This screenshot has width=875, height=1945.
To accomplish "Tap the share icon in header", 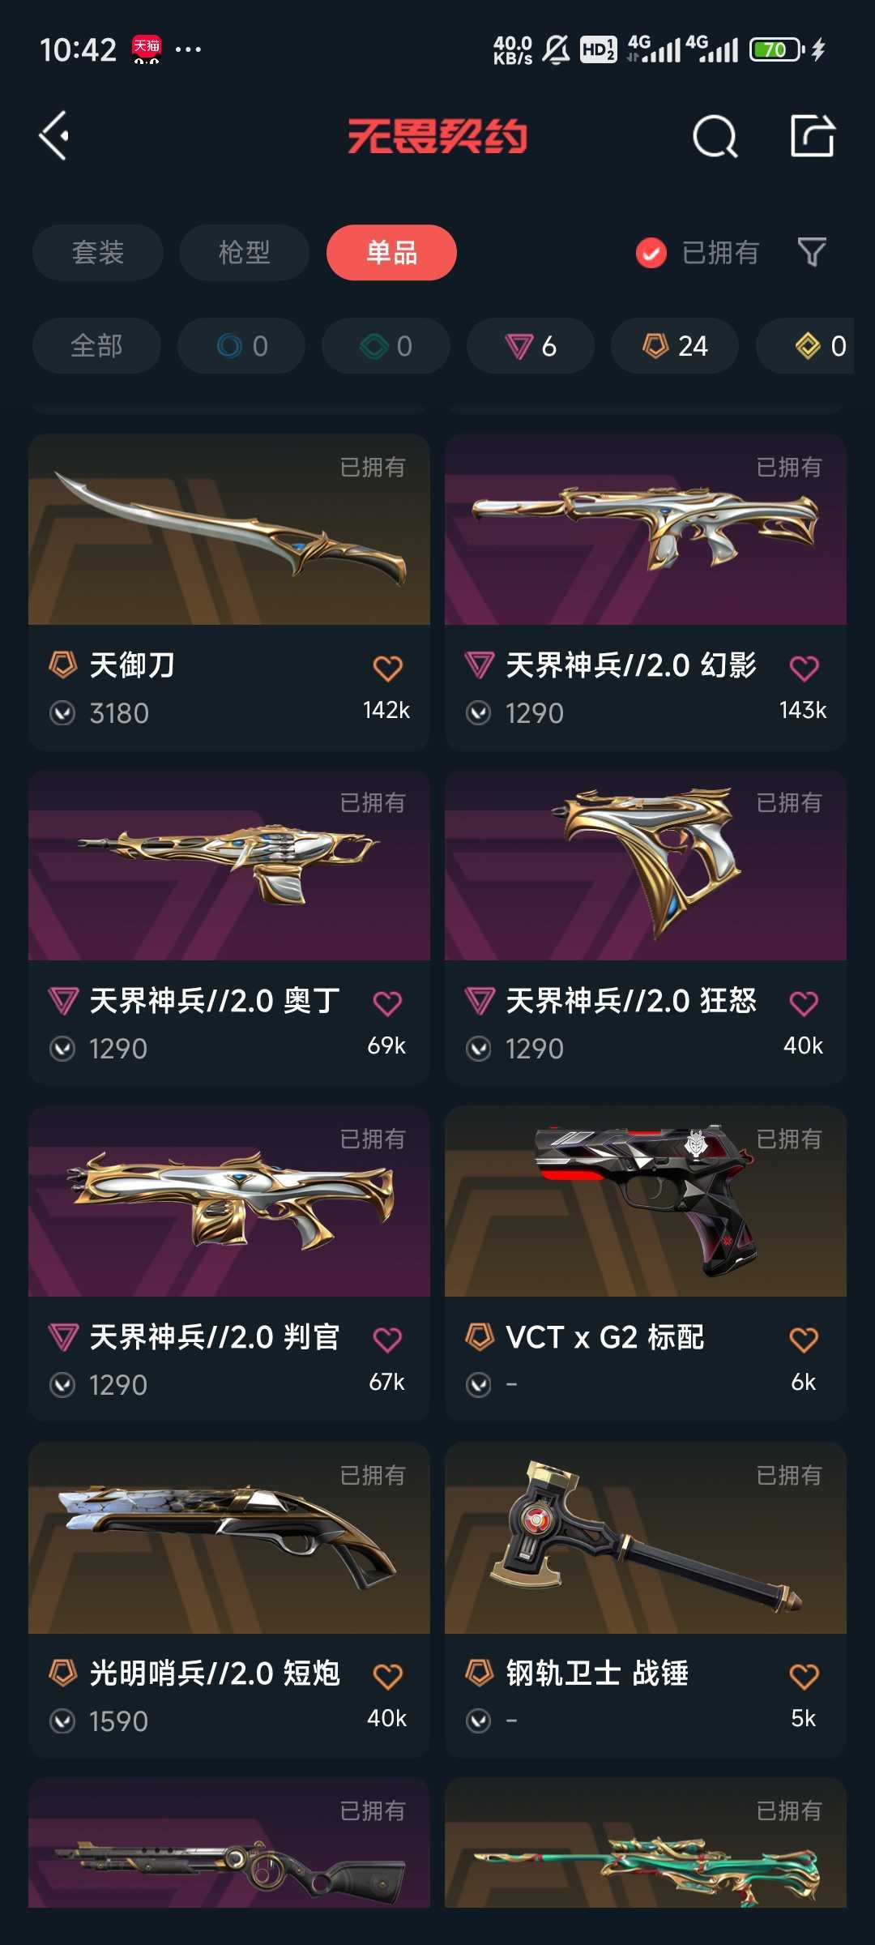I will coord(813,135).
